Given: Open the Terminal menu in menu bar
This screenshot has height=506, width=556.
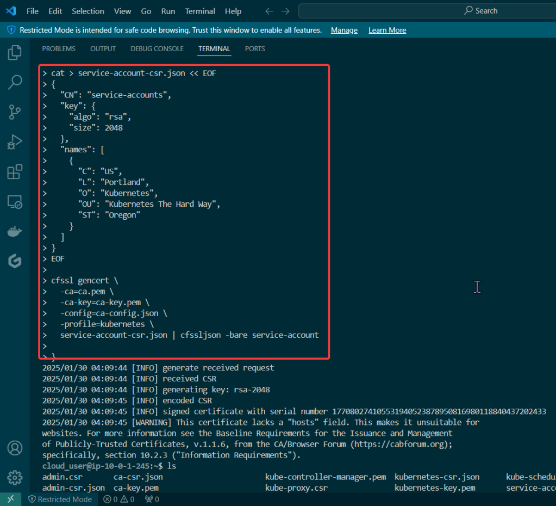Looking at the screenshot, I should click(x=200, y=11).
